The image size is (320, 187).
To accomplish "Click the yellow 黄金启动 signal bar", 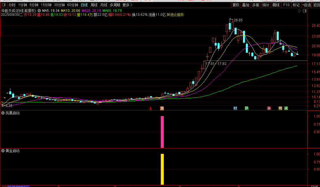I will point(162,169).
